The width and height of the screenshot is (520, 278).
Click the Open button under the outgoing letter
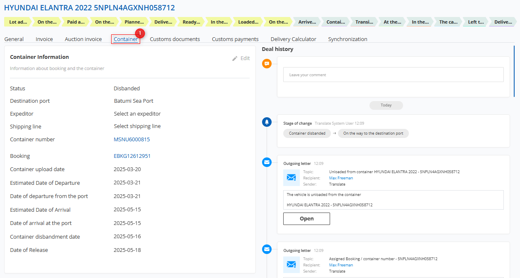(x=306, y=219)
